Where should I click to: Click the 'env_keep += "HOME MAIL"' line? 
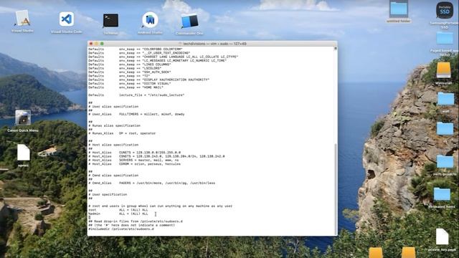pos(126,87)
